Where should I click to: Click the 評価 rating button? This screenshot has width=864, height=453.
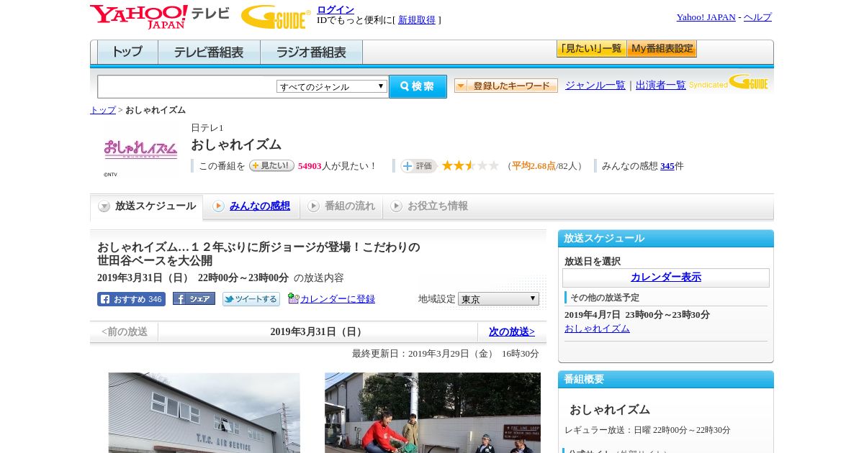(x=418, y=166)
